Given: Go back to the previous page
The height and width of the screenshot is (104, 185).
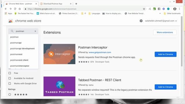Looking at the screenshot, I should [6, 9].
